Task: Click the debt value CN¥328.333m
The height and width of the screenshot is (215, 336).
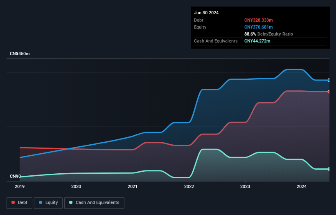Action: [x=258, y=20]
